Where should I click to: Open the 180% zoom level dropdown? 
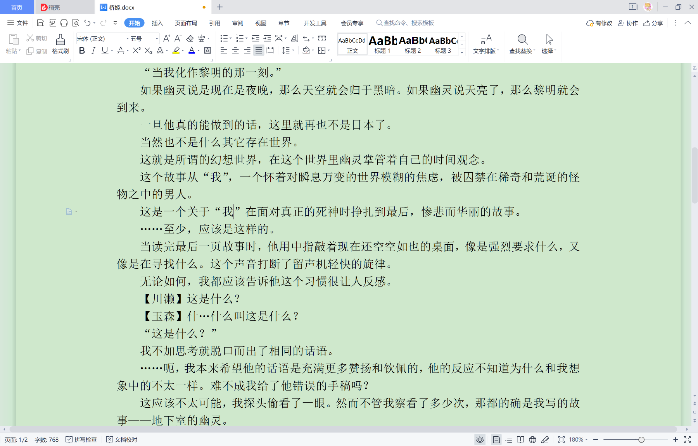pyautogui.click(x=578, y=439)
